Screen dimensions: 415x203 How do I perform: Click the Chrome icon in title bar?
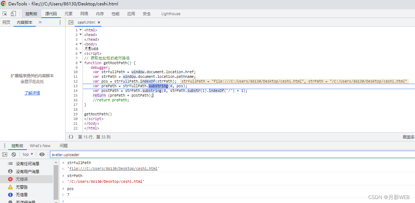[x=4, y=4]
